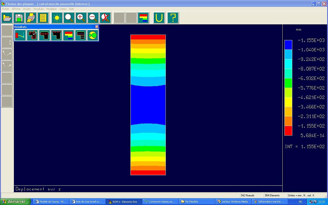Click the blue legend swatch for -1.155E+03
This screenshot has width=328, height=205.
[288, 45]
